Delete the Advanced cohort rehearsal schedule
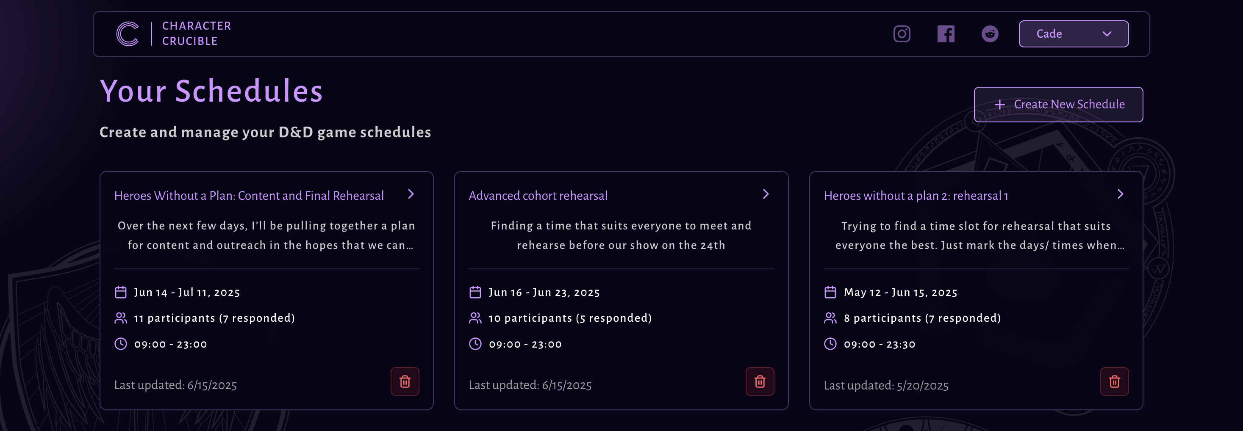 coord(760,381)
